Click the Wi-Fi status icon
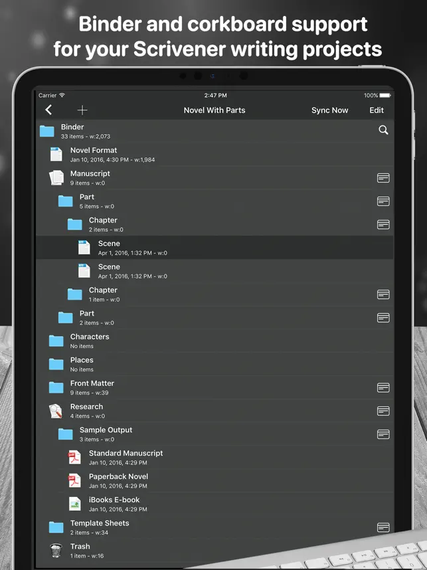Image resolution: width=427 pixels, height=570 pixels. pyautogui.click(x=62, y=95)
